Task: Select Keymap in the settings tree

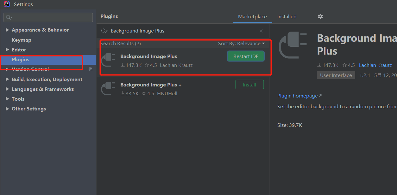Action: 21,40
